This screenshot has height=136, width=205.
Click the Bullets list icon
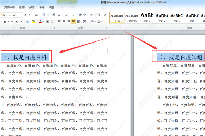59,15
